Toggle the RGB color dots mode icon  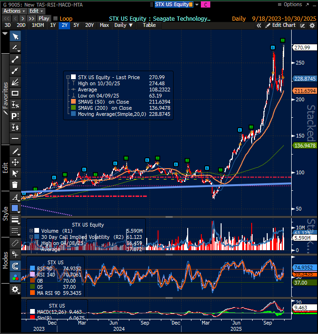click(x=16, y=277)
